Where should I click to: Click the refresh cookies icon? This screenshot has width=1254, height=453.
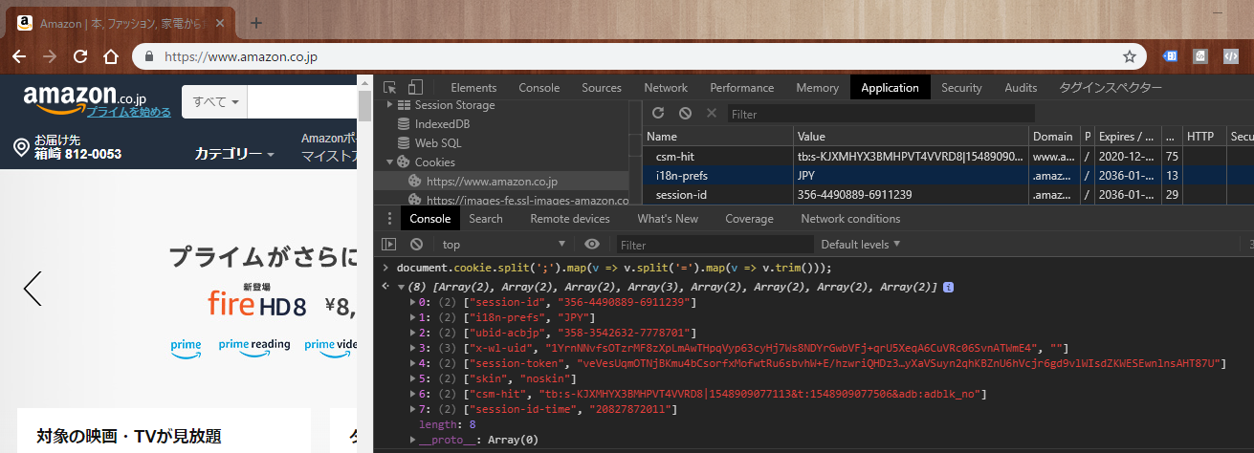coord(658,114)
